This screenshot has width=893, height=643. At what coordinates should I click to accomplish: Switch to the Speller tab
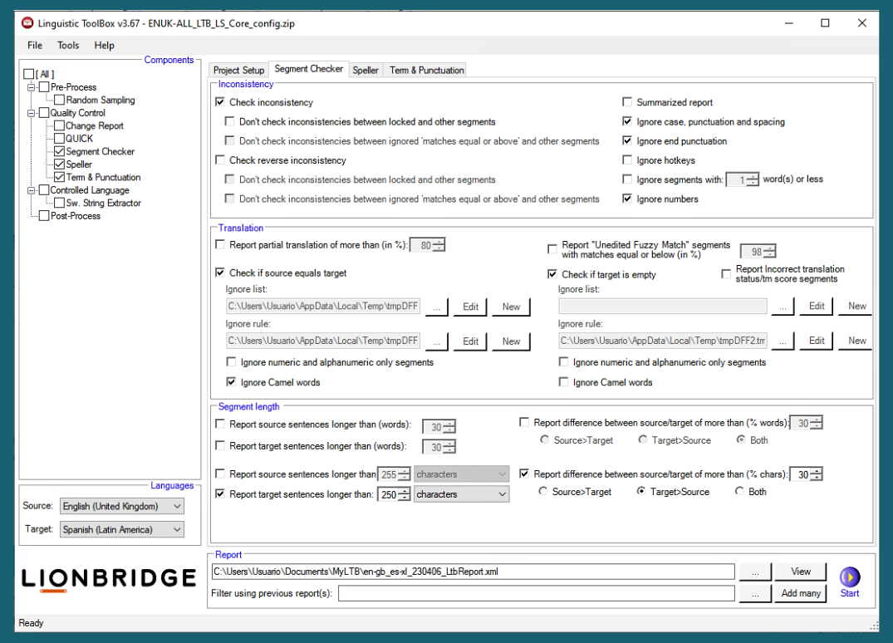point(365,70)
